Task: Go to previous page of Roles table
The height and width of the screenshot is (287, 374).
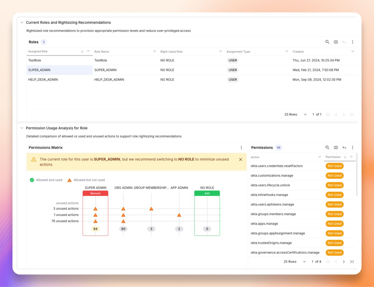Action: point(336,114)
